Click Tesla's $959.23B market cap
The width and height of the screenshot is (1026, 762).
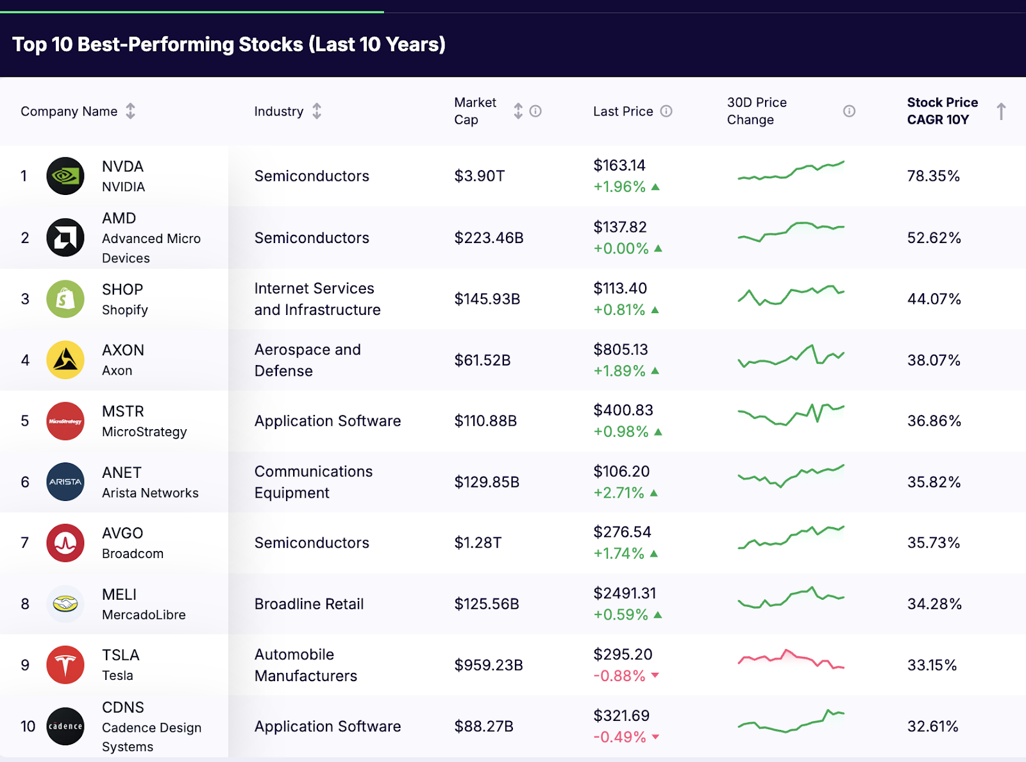tap(489, 665)
